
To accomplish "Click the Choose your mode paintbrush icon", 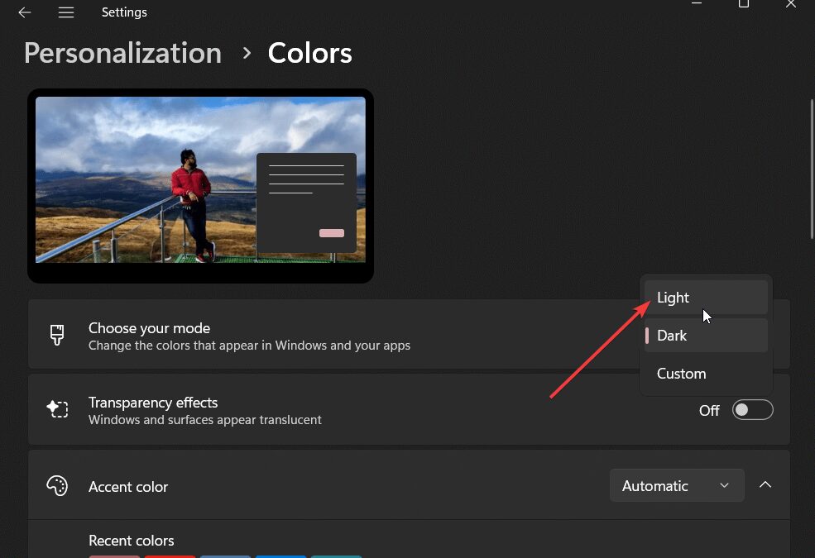I will (x=56, y=335).
